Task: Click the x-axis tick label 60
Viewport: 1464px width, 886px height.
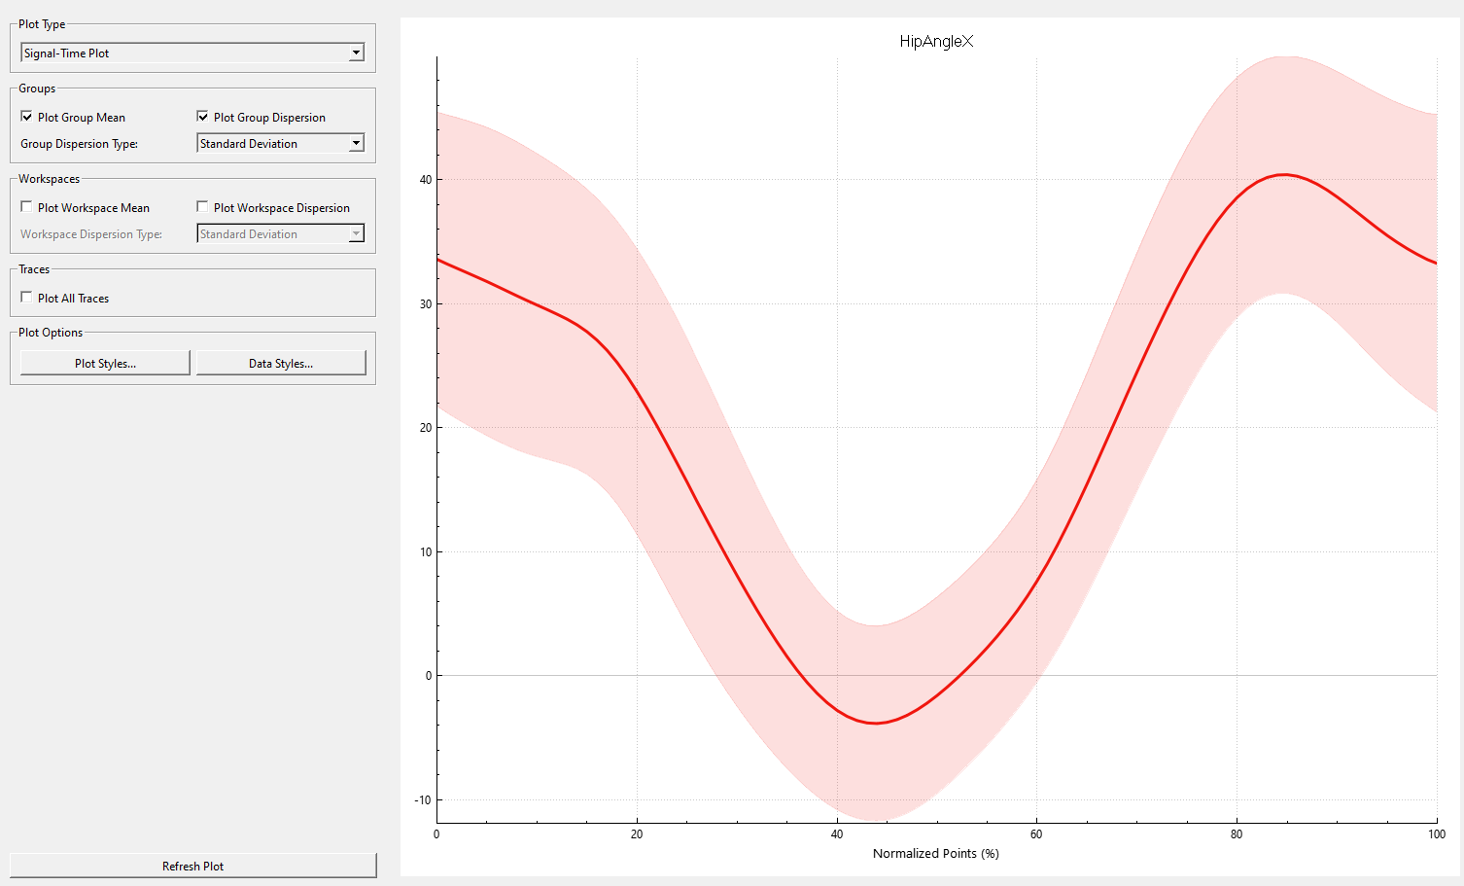Action: pyautogui.click(x=1036, y=834)
